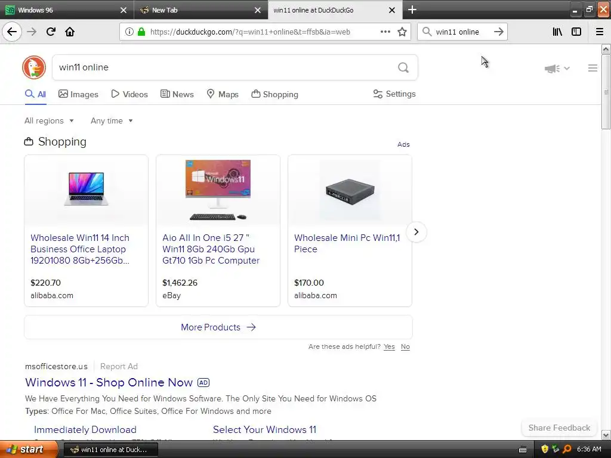
Task: Click the orange magnifier tray icon
Action: pos(567,450)
